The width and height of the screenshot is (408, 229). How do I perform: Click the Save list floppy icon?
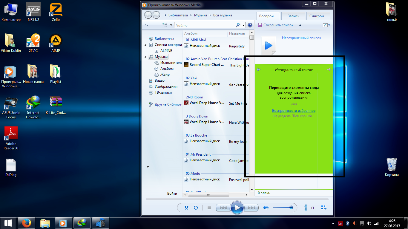[x=260, y=25]
